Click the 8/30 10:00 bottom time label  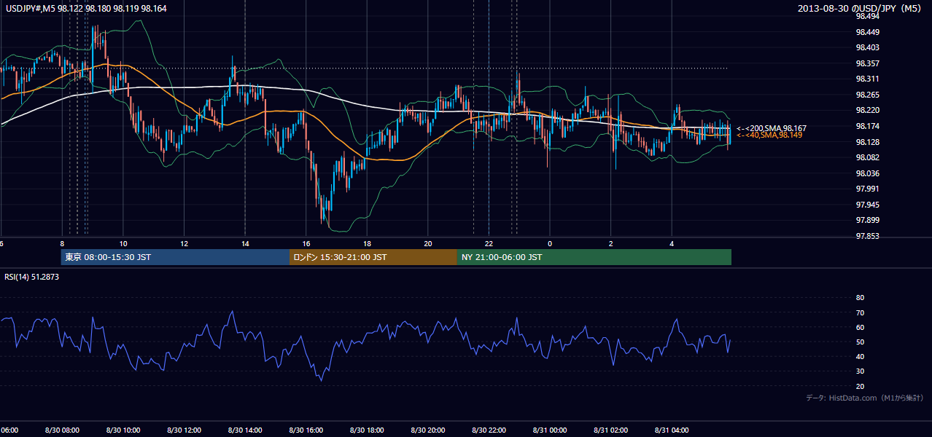tap(123, 430)
